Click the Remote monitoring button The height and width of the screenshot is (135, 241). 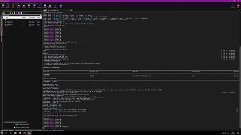point(22,124)
